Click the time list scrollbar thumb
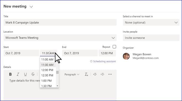 57,72
